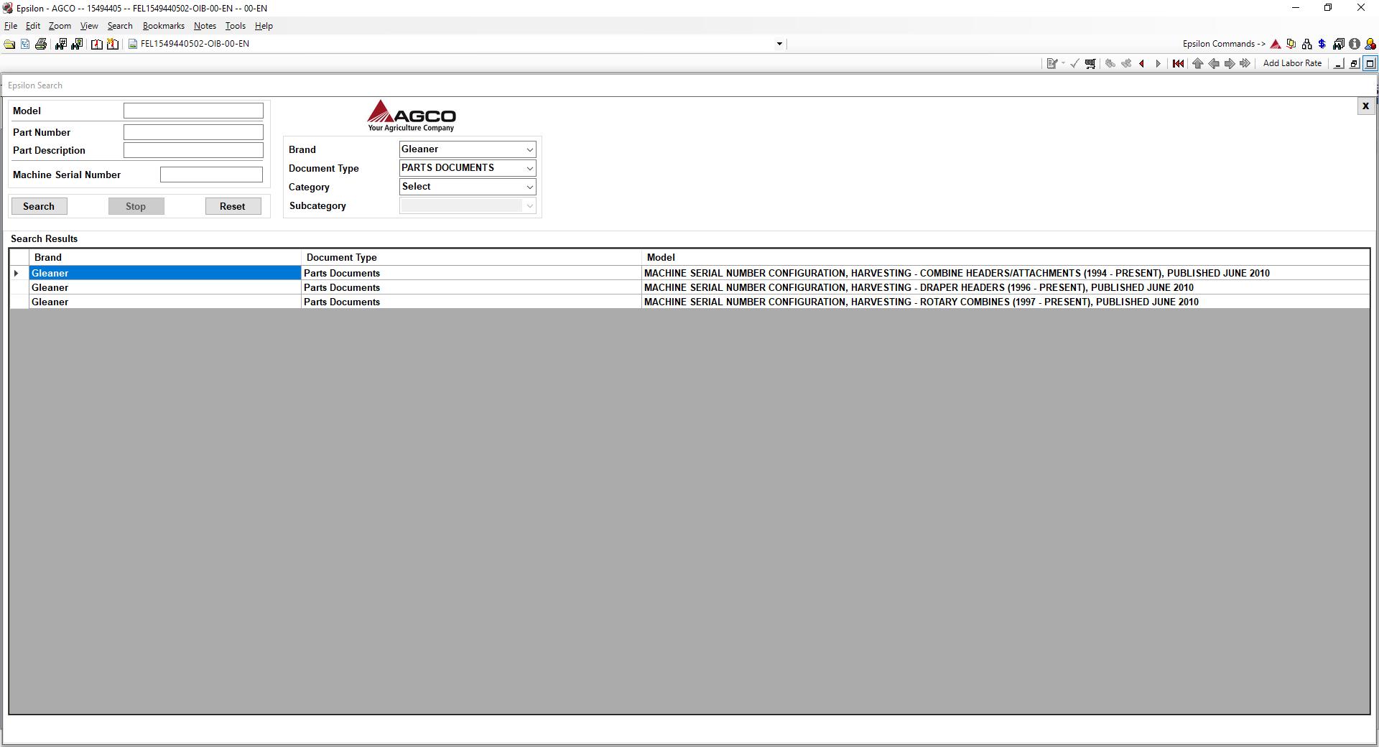Image resolution: width=1379 pixels, height=747 pixels.
Task: Click the Stop button
Action: (x=136, y=206)
